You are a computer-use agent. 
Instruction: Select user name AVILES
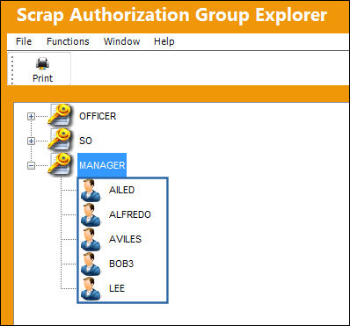click(125, 239)
